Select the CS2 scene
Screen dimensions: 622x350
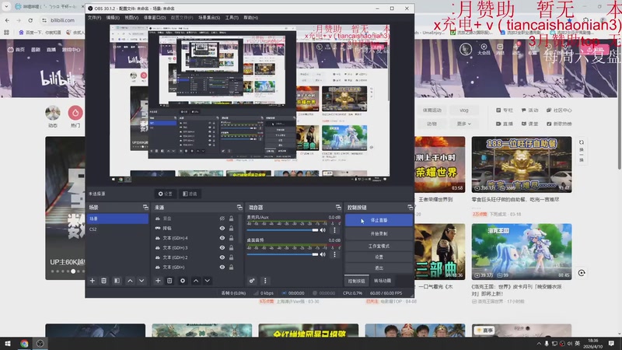tap(117, 229)
